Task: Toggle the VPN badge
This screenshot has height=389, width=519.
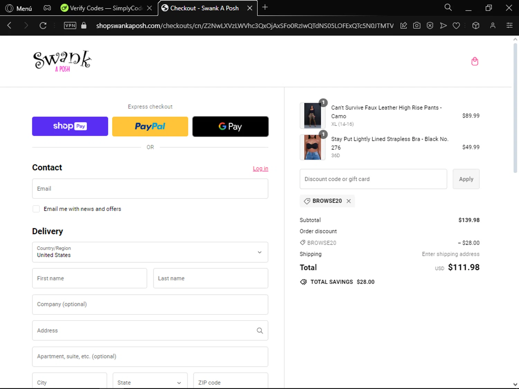Action: (x=70, y=25)
